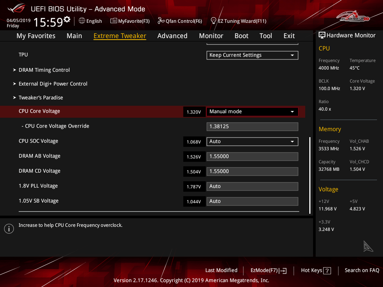
Task: Click the EzMode(F7) arrow icon
Action: (x=283, y=271)
